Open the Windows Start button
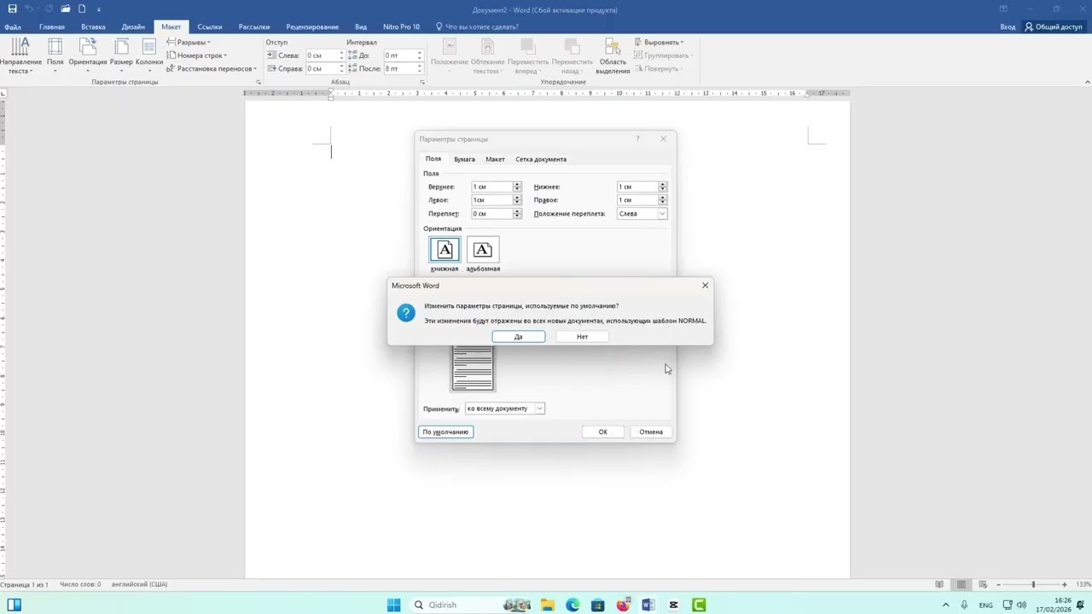Viewport: 1092px width, 614px height. coord(393,605)
